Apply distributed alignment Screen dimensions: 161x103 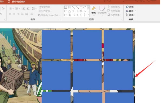pyautogui.click(x=26, y=14)
